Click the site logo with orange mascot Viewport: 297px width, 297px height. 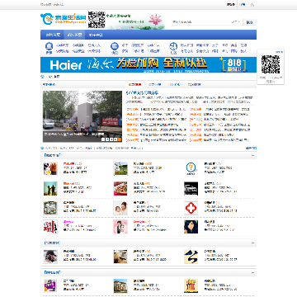pos(64,19)
